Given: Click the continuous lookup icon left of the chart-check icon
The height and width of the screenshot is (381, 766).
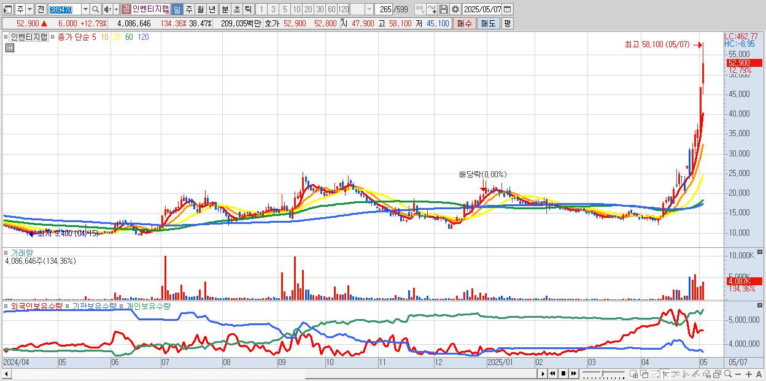Looking at the screenshot, I should (x=420, y=9).
